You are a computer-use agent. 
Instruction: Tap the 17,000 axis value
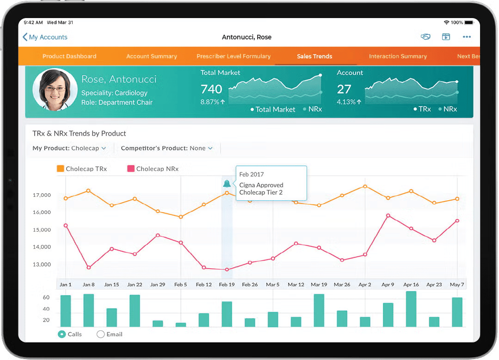point(42,195)
